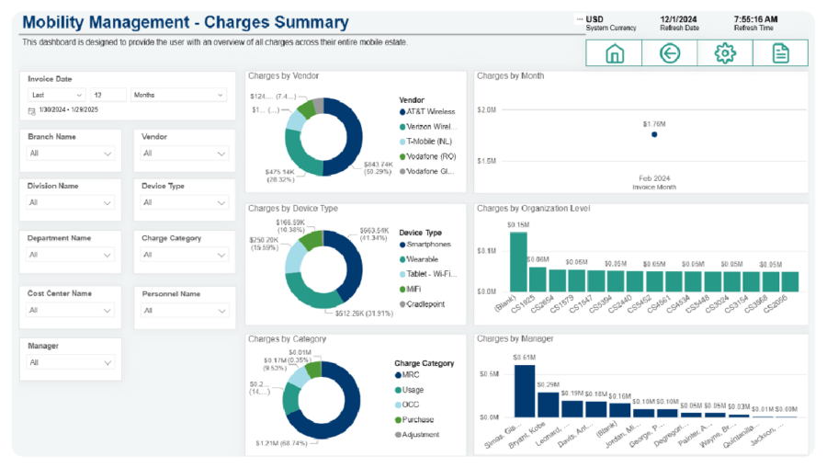This screenshot has width=827, height=468.
Task: Click the Charges by Vendor chart title
Action: tap(283, 76)
